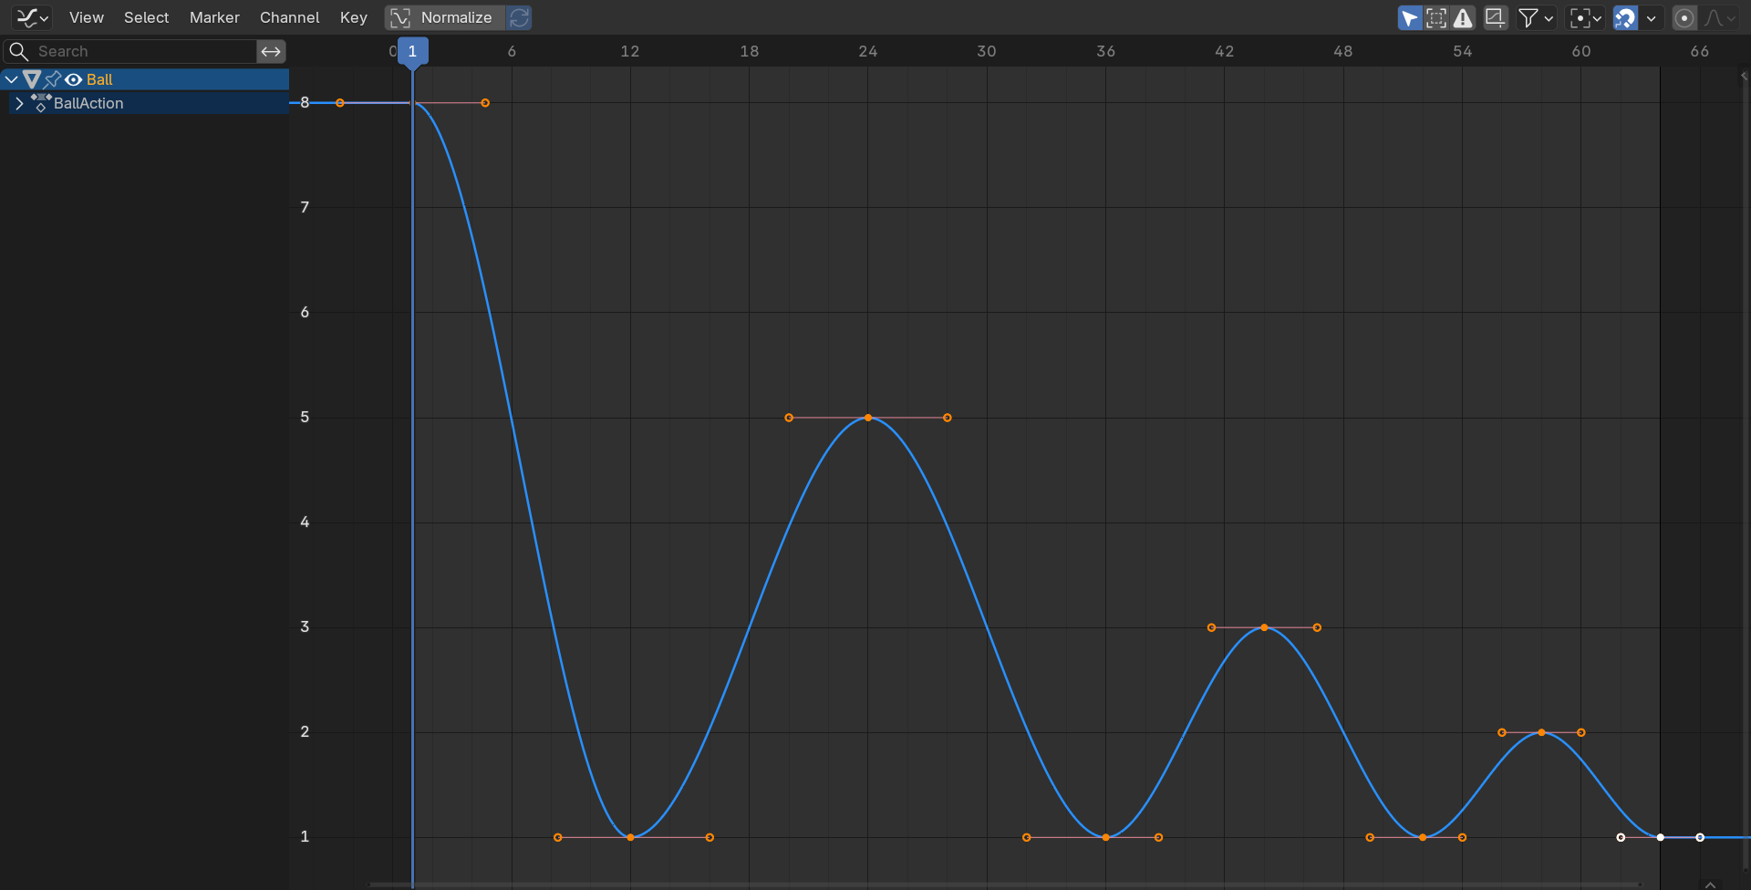Hide Ball curves with eye icon
This screenshot has width=1751, height=890.
[x=74, y=79]
